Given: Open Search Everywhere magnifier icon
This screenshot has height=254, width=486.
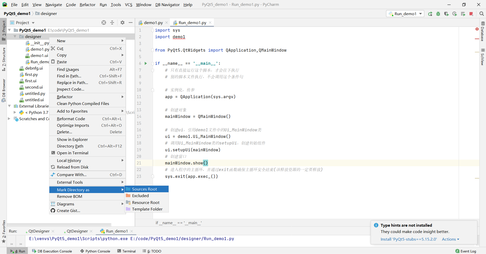Looking at the screenshot, I should (482, 14).
